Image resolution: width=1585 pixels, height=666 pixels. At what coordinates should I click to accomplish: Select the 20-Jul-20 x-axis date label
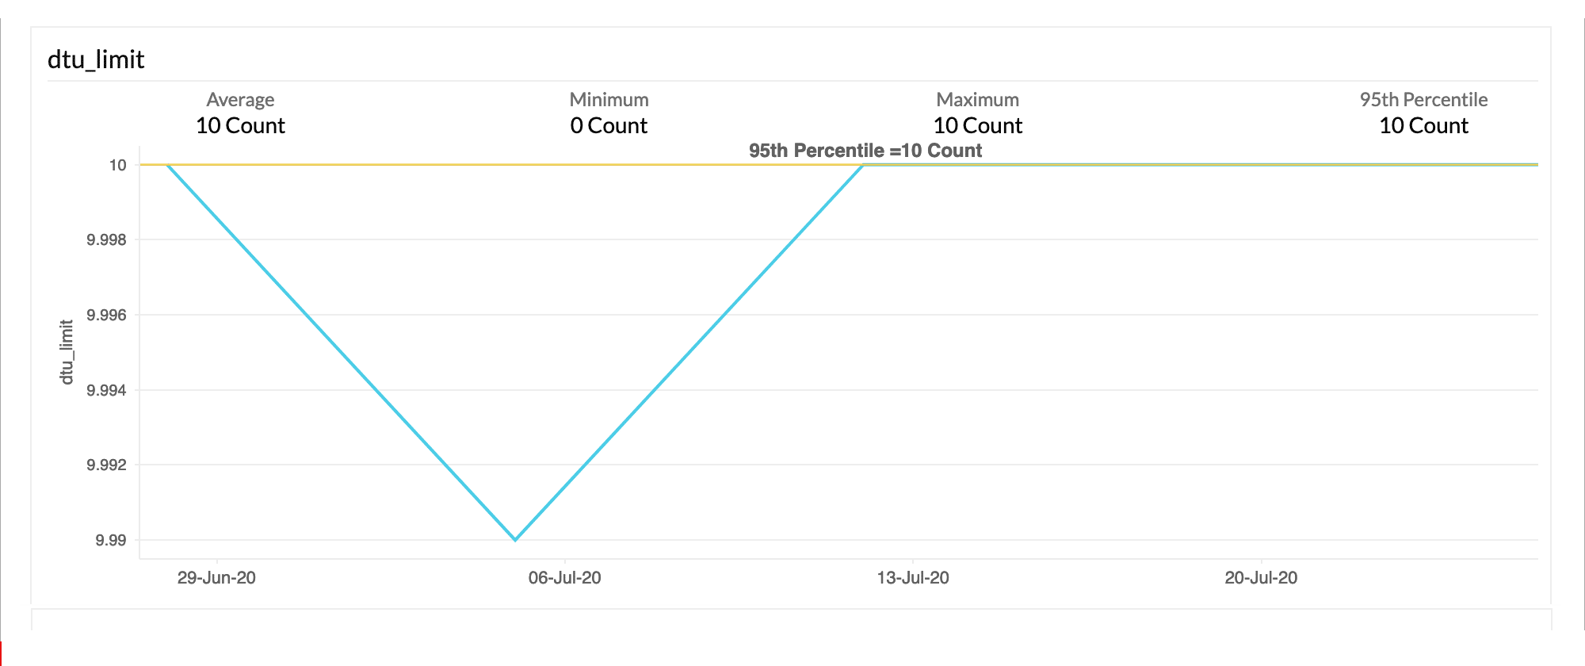1261,578
